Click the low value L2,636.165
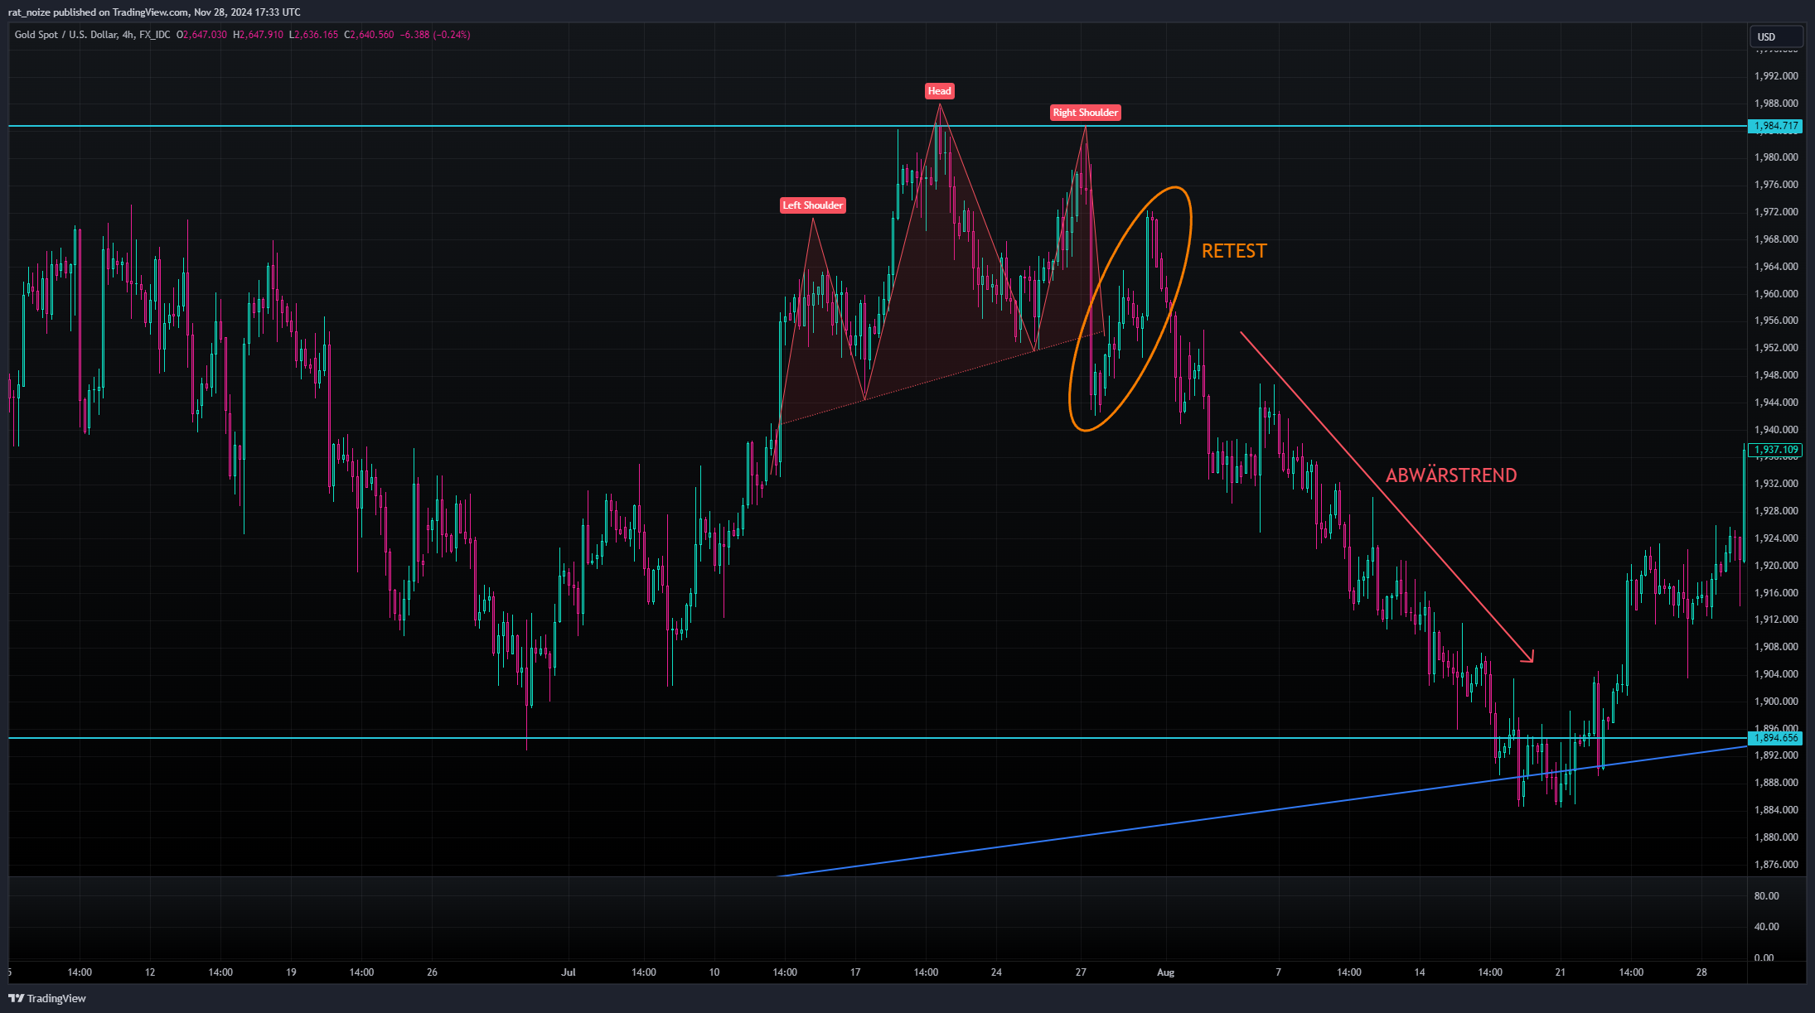Image resolution: width=1815 pixels, height=1013 pixels. coord(313,35)
